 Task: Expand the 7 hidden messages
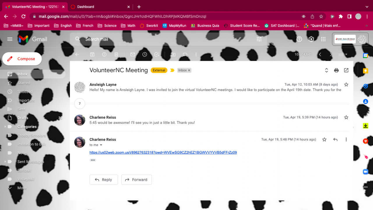tap(80, 104)
